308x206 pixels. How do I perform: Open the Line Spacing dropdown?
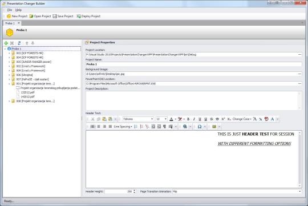(x=123, y=127)
